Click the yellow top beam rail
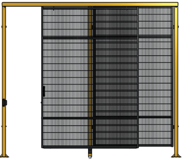 point(90,4)
